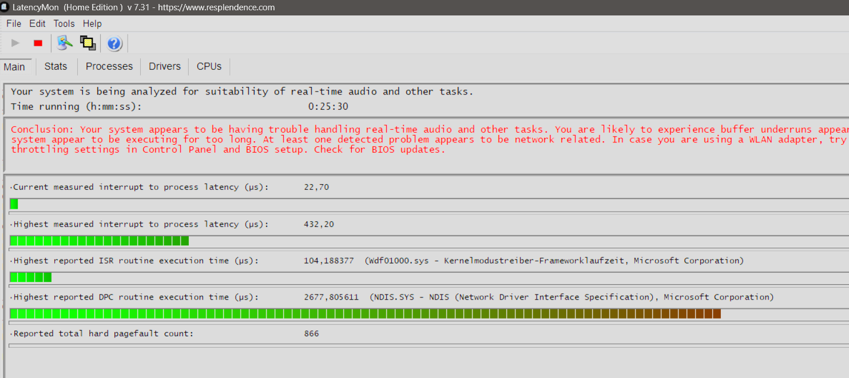This screenshot has height=378, width=849.
Task: Click the empty hard pagefault count bar
Action: pos(429,345)
